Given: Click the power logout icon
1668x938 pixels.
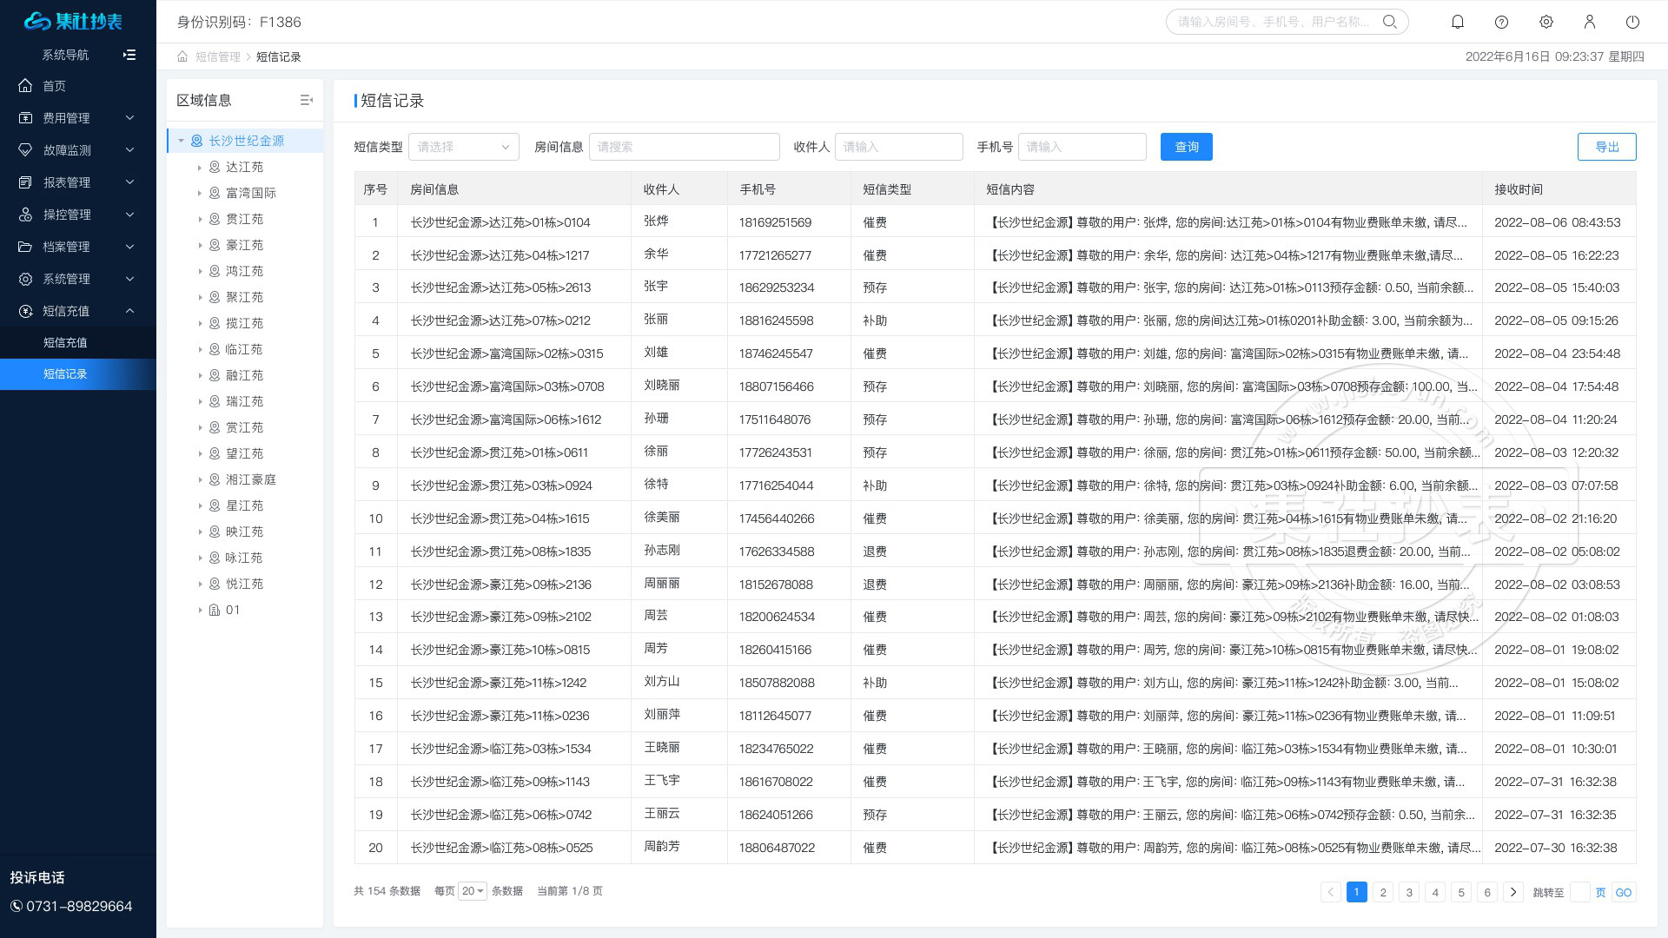Looking at the screenshot, I should point(1632,22).
